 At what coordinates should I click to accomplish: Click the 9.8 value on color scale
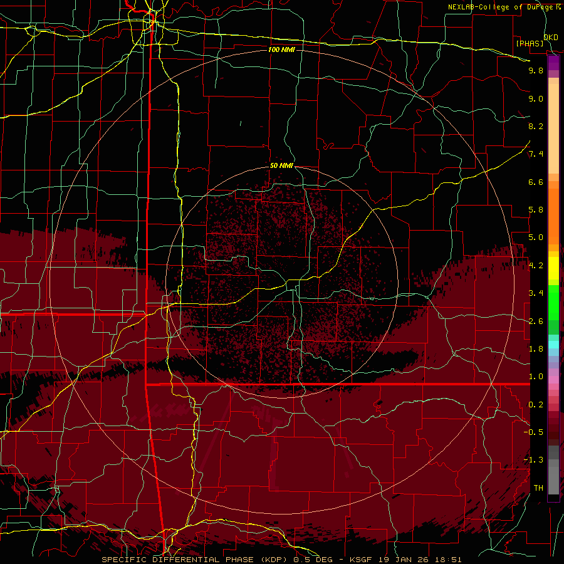[x=536, y=70]
